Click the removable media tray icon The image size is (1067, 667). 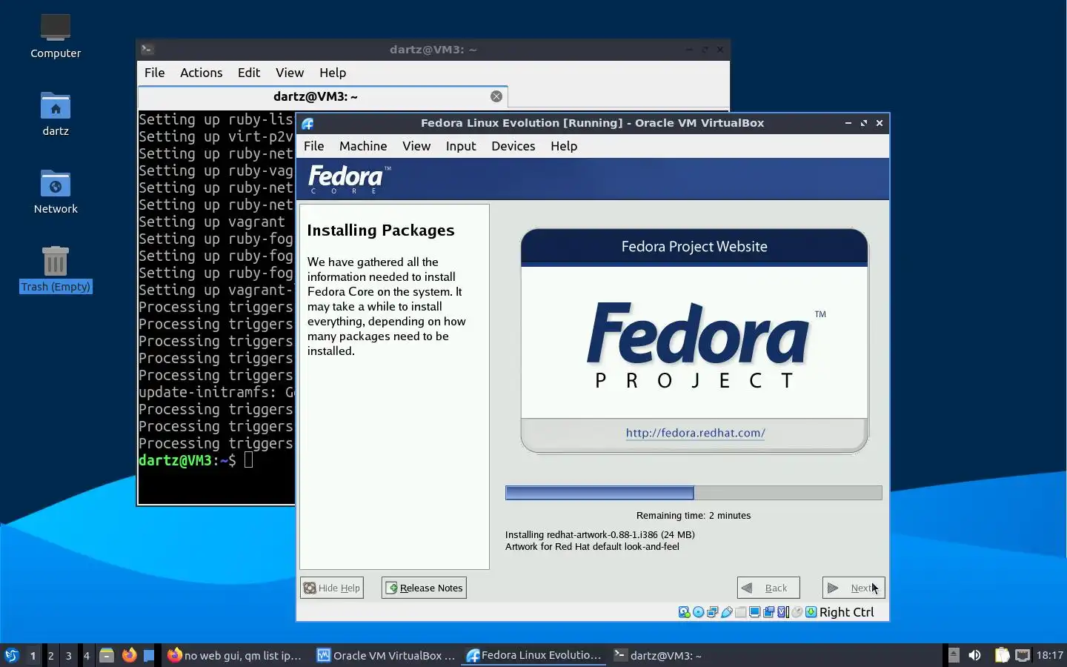click(954, 655)
